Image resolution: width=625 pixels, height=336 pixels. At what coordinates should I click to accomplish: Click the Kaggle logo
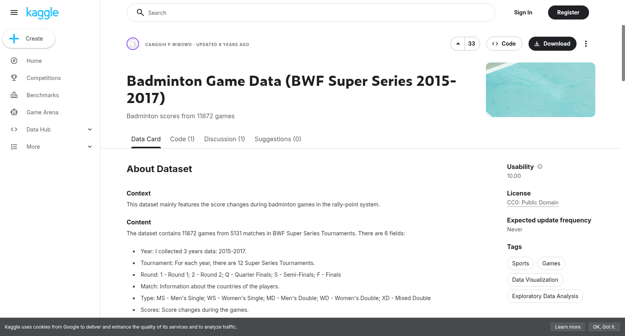coord(42,13)
